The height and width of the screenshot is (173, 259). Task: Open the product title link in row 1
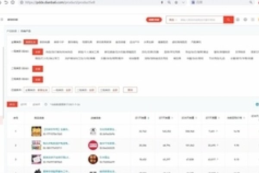56,129
